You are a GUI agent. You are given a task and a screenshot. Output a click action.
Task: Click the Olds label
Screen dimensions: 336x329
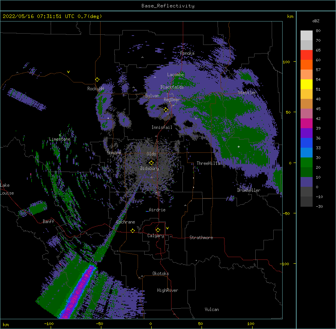pyautogui.click(x=151, y=154)
